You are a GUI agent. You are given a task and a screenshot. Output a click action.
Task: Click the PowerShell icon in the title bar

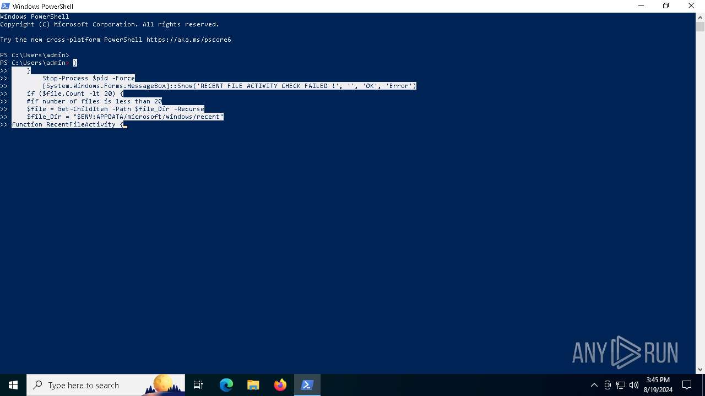pos(5,6)
